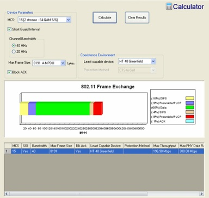Click the horizontal scrollbar right arrow
209x198 pixels.
click(201, 194)
